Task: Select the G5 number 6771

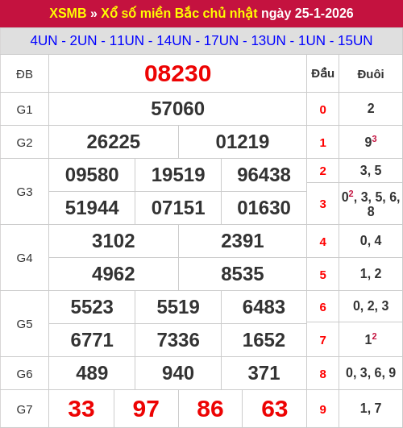Action: [x=92, y=340]
